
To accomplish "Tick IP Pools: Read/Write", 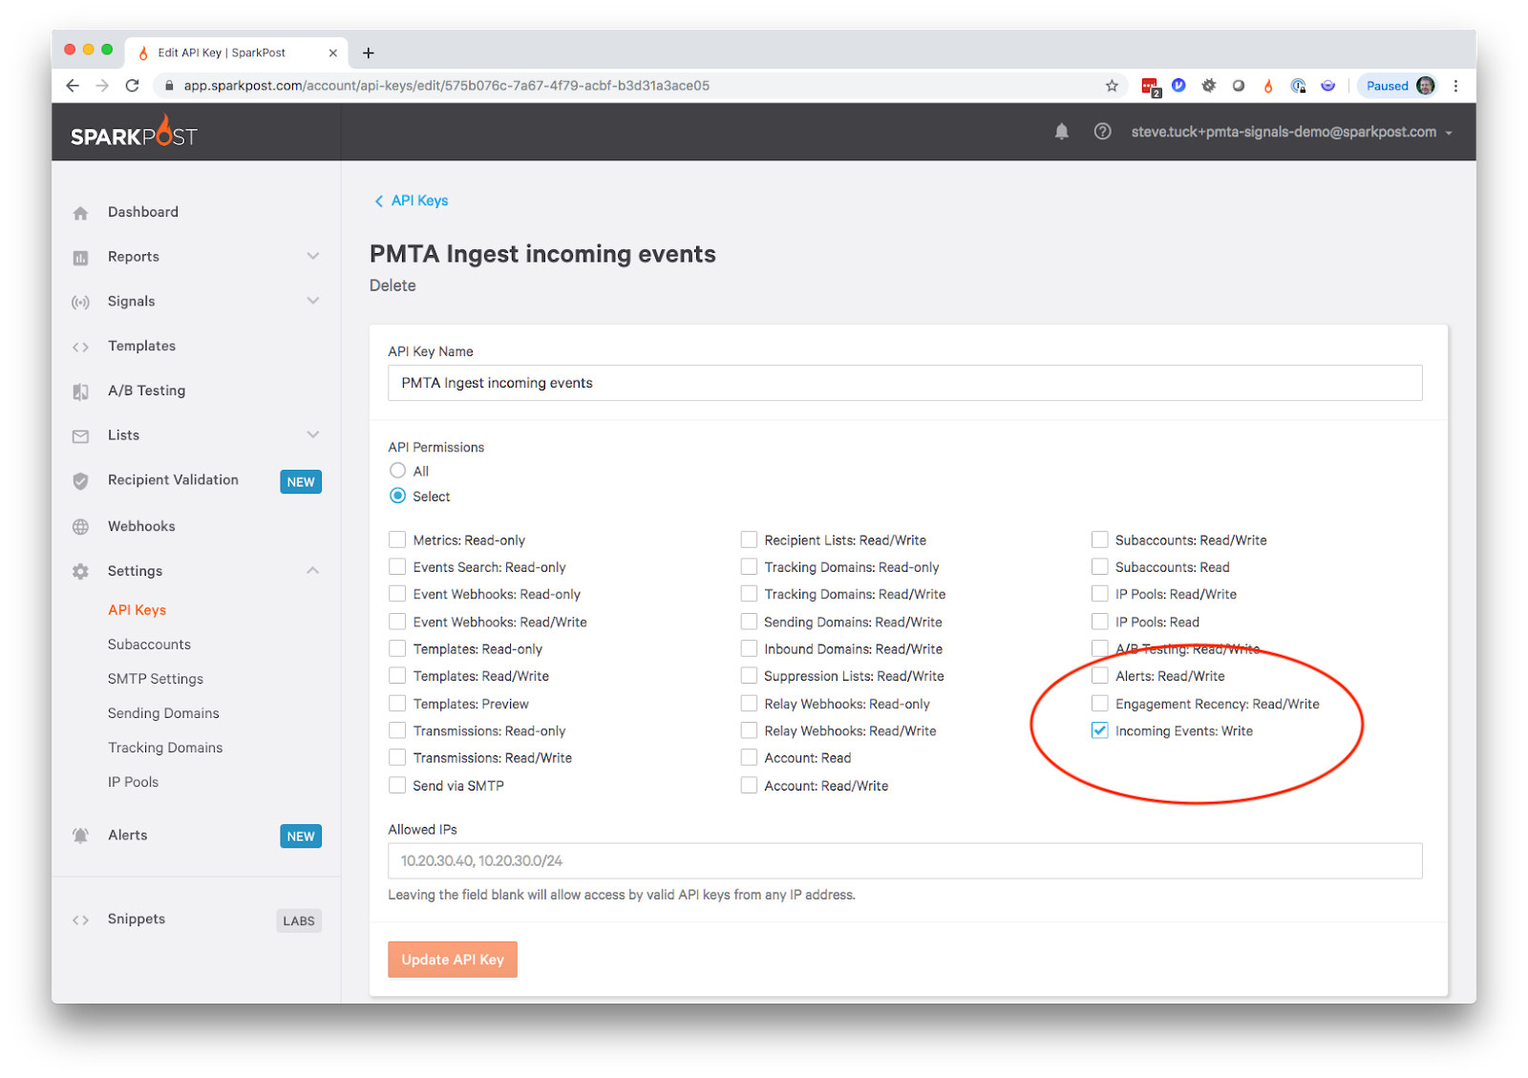I will (1100, 594).
